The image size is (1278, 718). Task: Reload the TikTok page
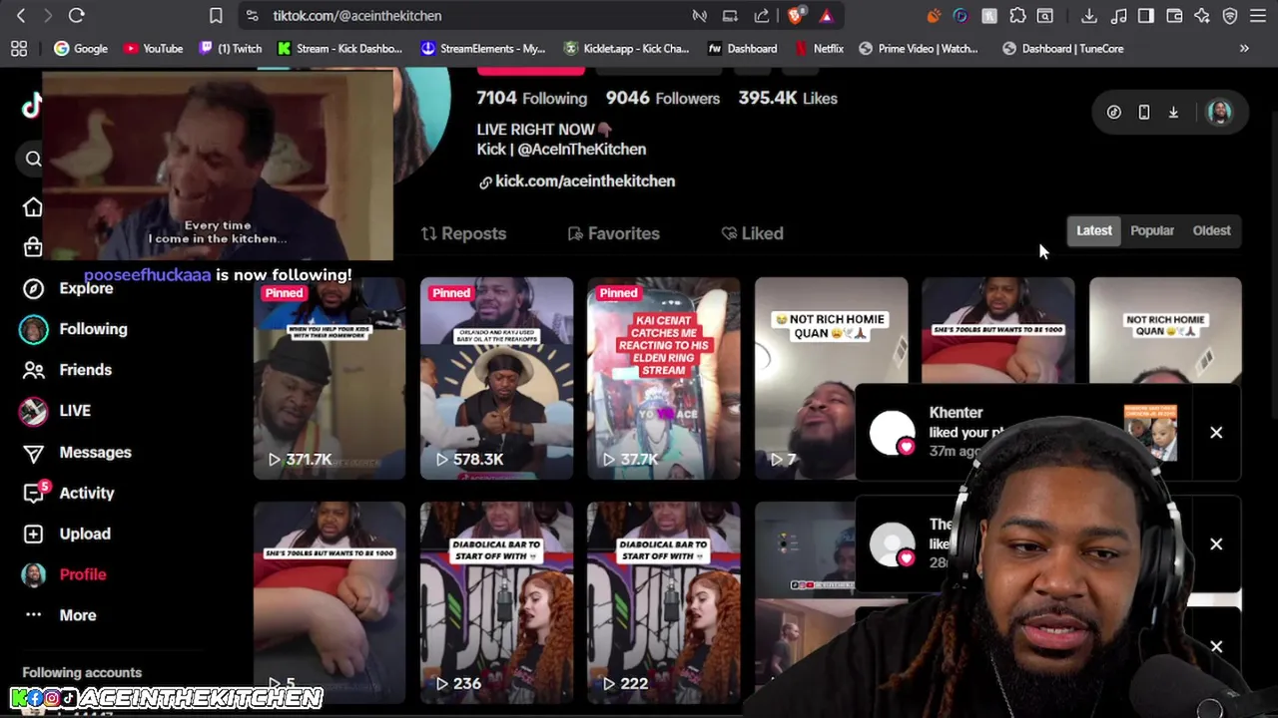[77, 16]
